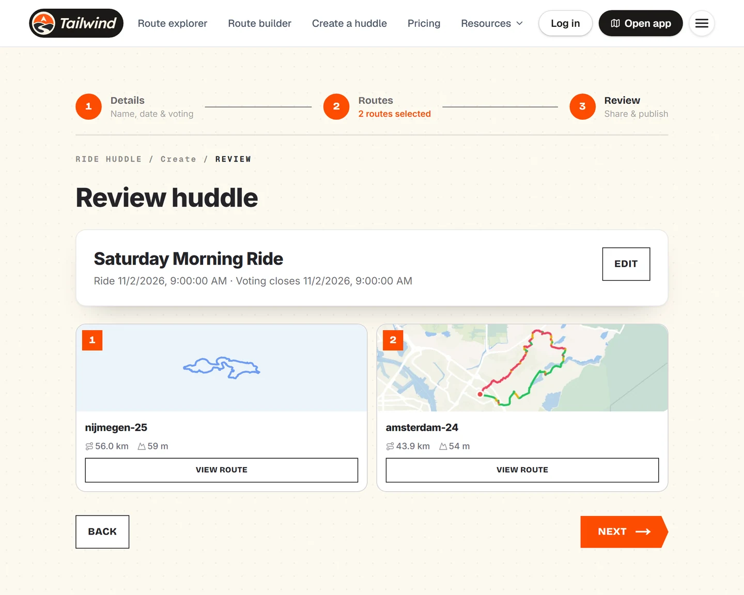Click the RIDE HUDDLE breadcrumb
This screenshot has width=744, height=595.
pyautogui.click(x=109, y=159)
